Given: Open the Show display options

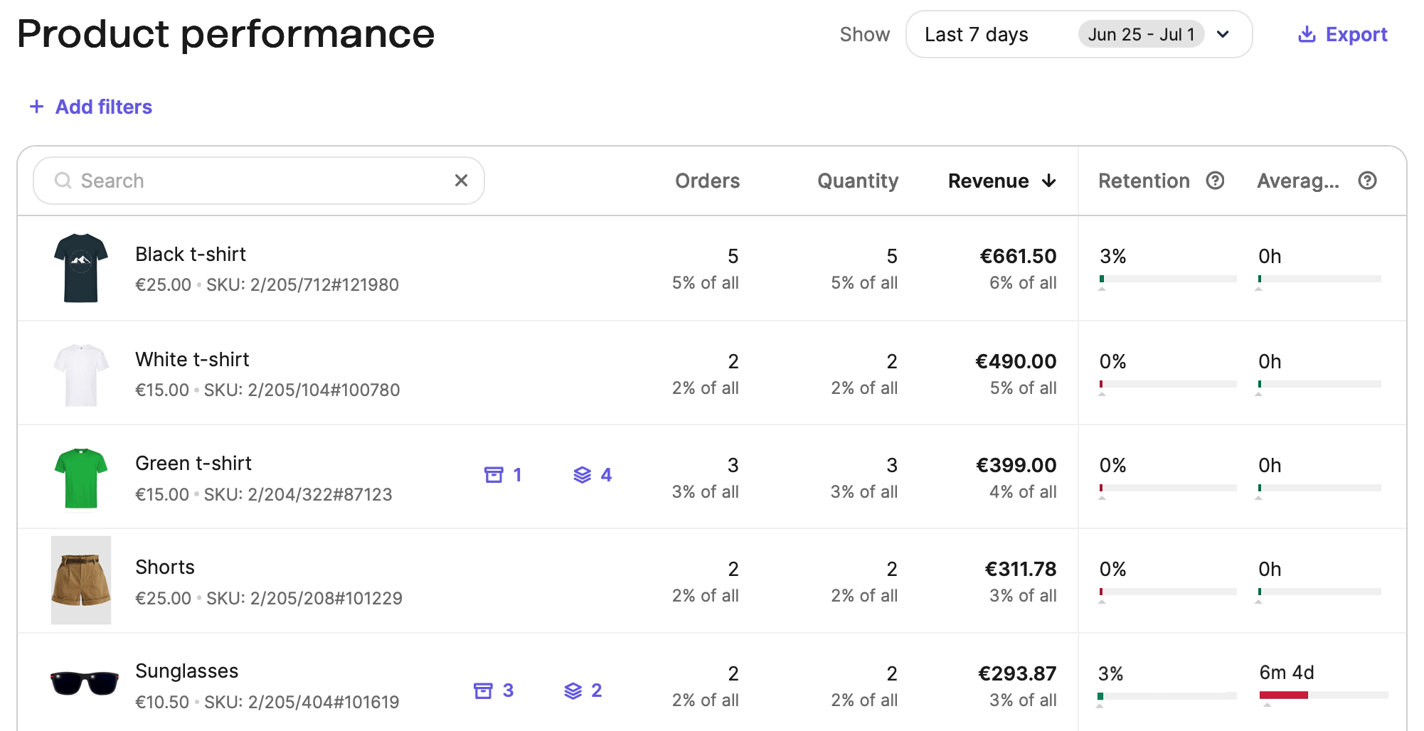Looking at the screenshot, I should click(x=865, y=33).
